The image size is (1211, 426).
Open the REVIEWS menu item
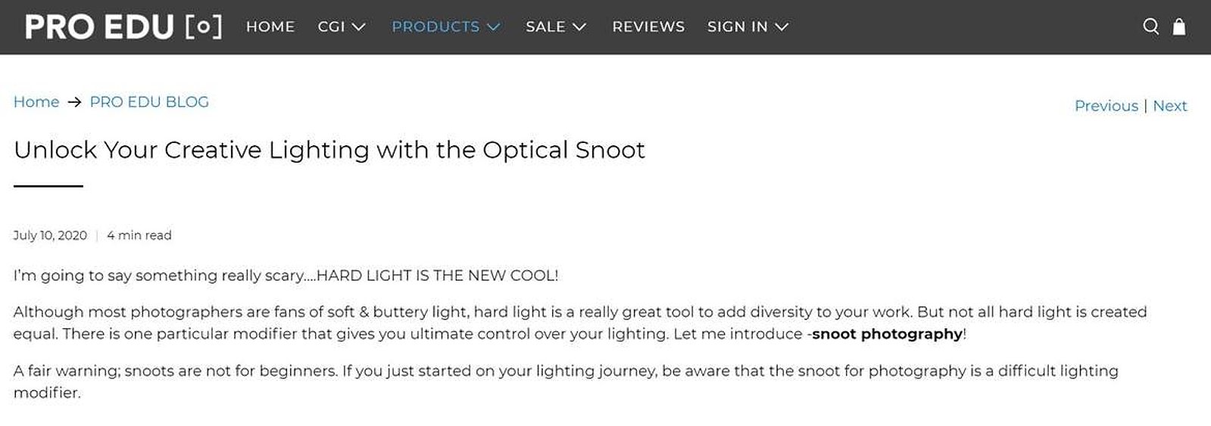[648, 26]
